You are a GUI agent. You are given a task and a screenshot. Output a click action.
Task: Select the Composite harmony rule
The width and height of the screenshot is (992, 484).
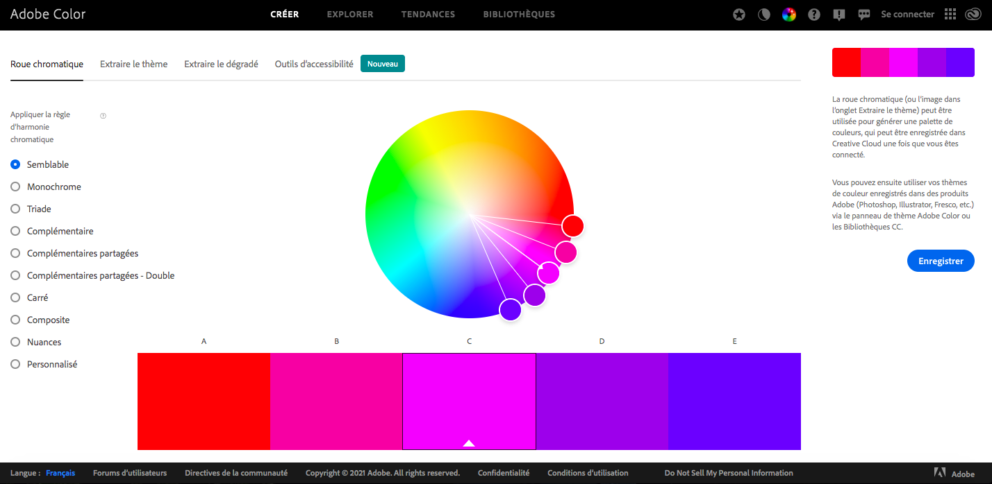click(x=40, y=320)
